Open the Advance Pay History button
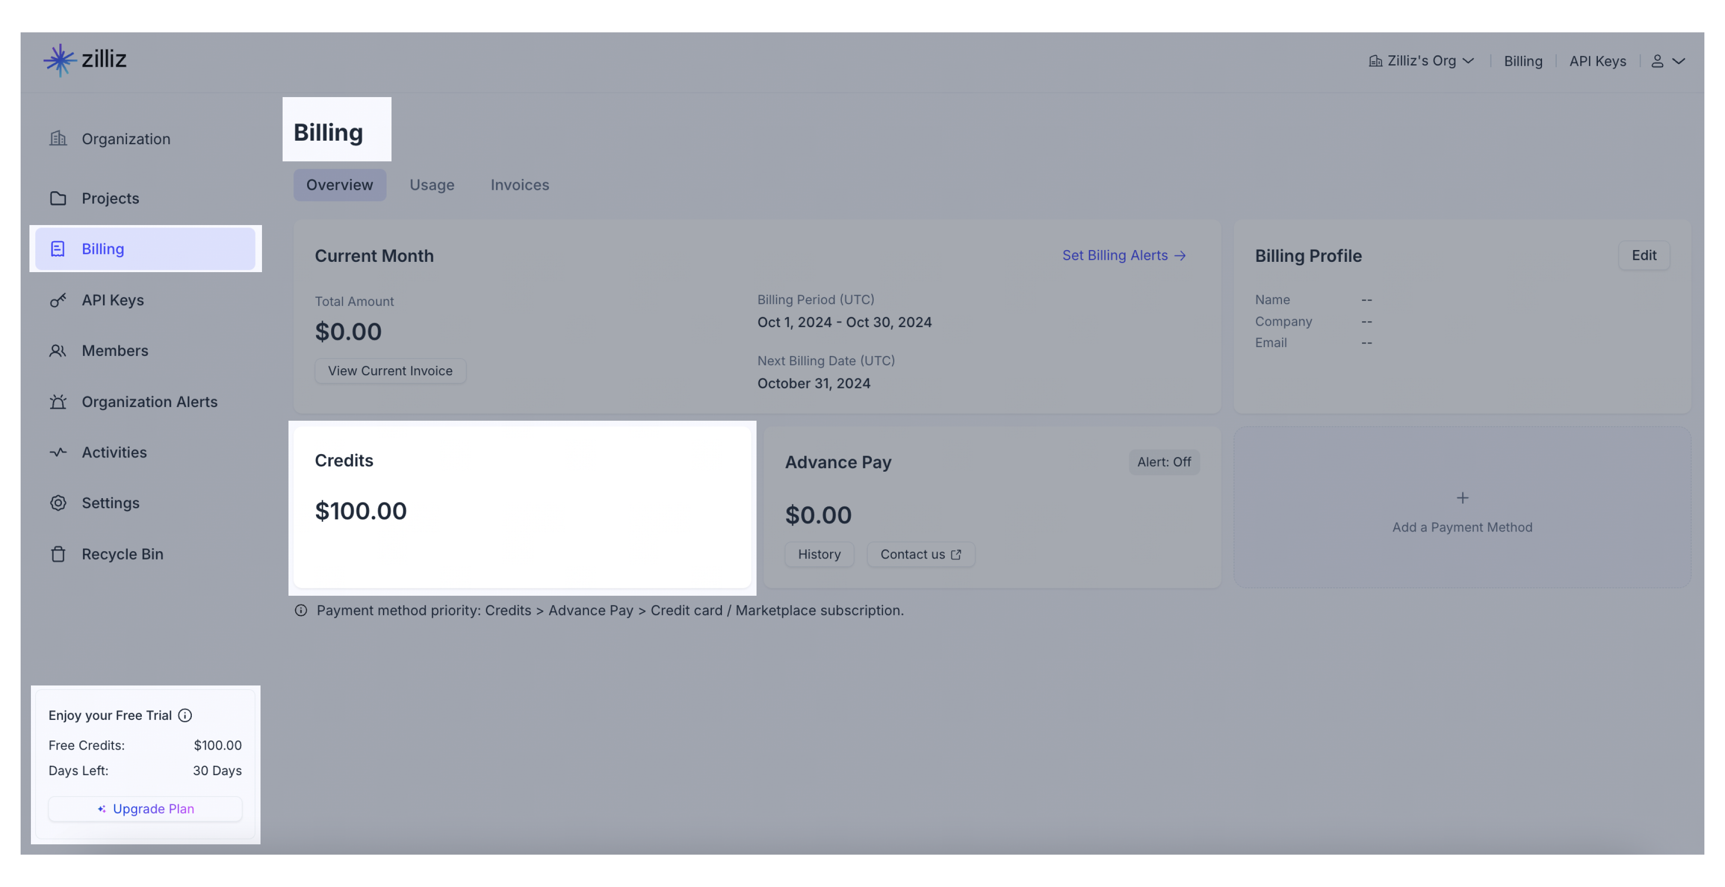The width and height of the screenshot is (1725, 887). [819, 554]
